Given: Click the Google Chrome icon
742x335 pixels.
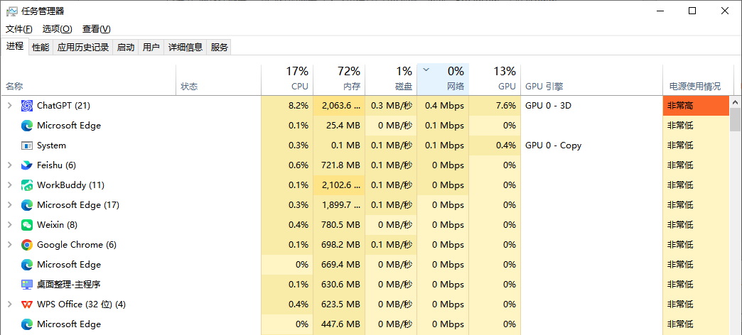Looking at the screenshot, I should click(x=27, y=245).
